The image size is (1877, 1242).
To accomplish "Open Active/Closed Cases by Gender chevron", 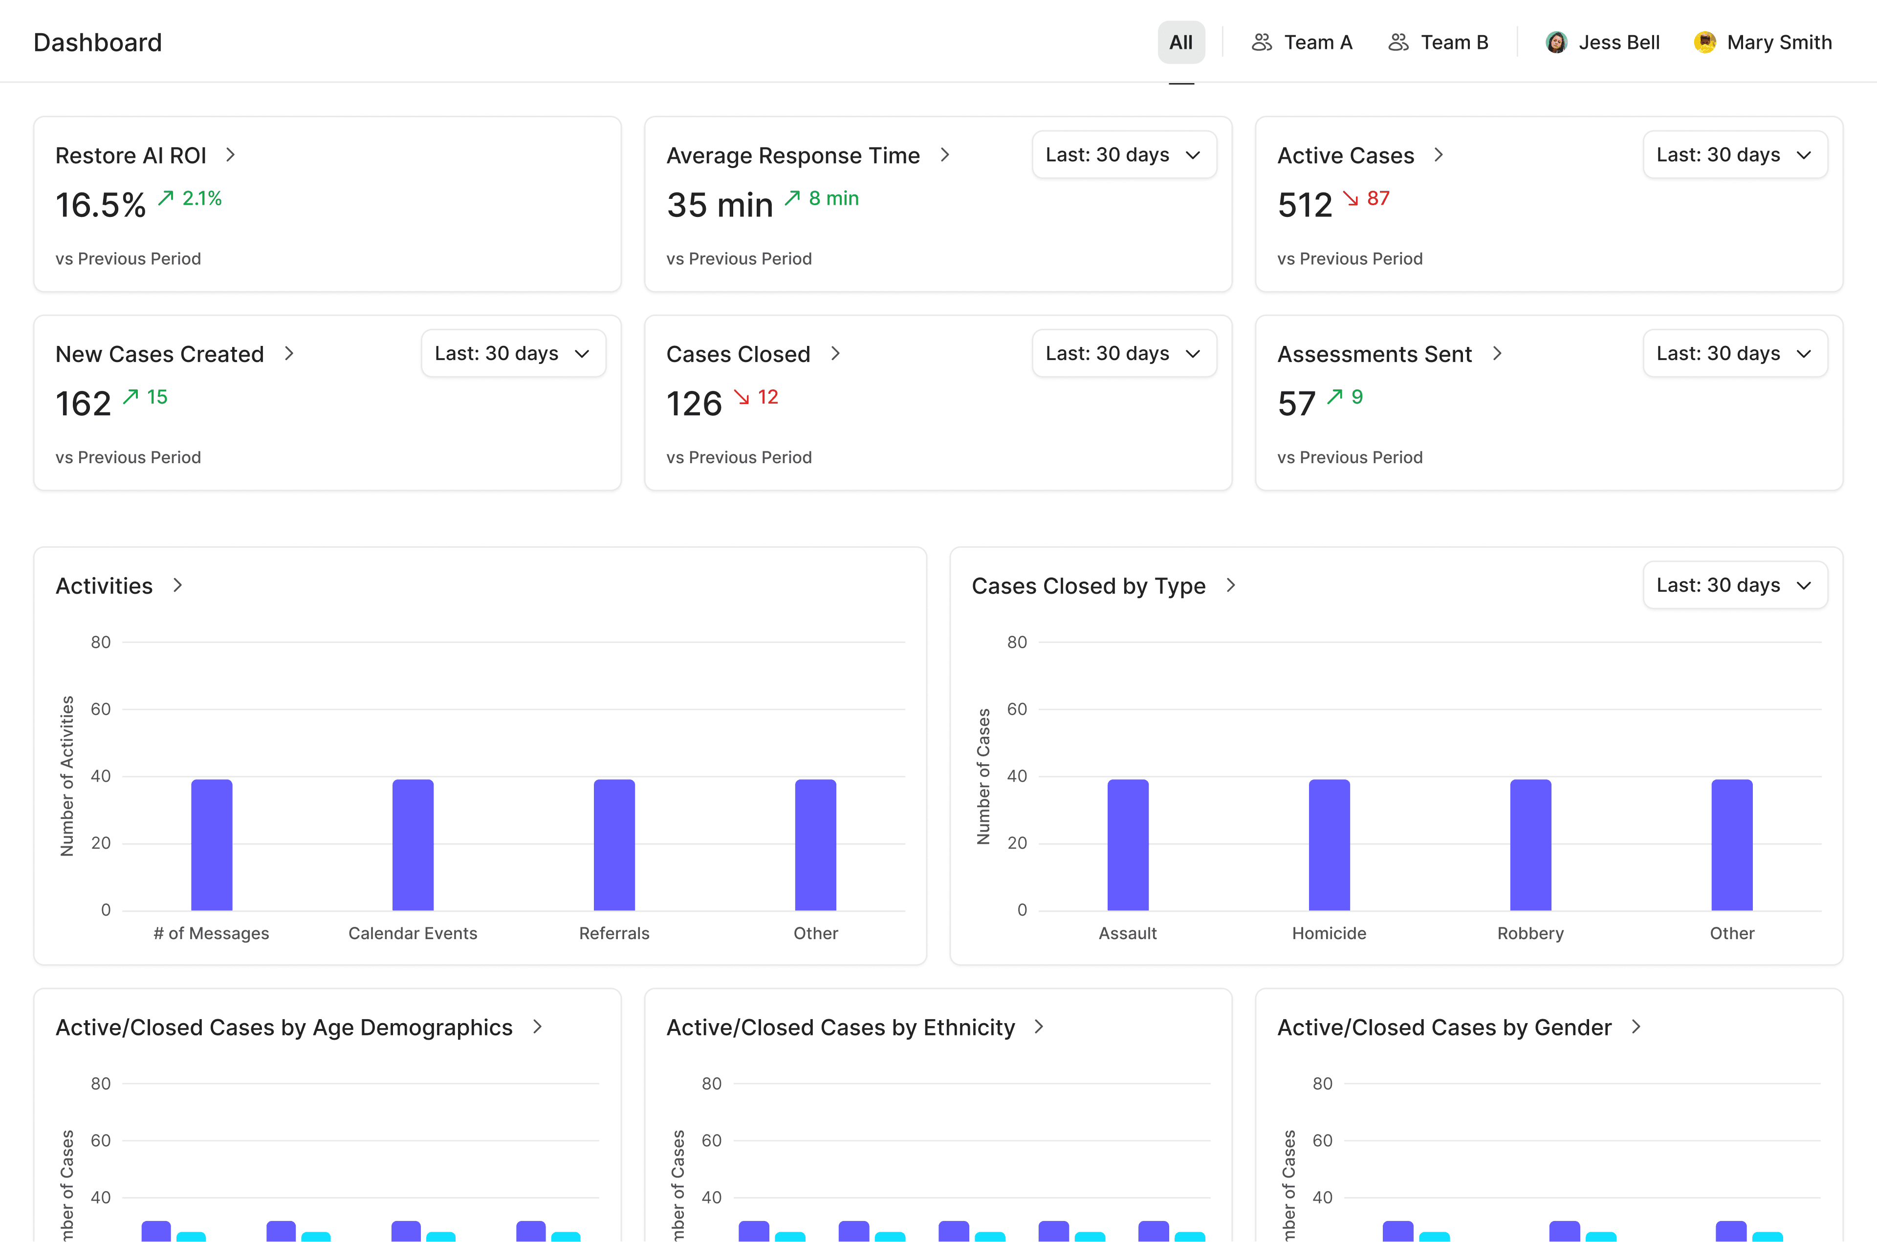I will tap(1636, 1028).
